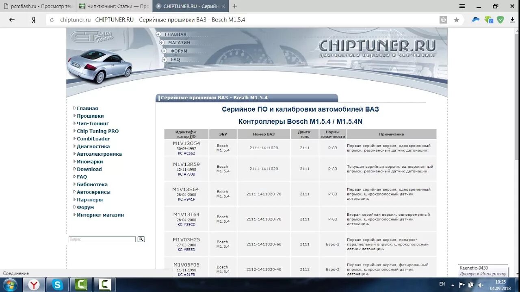Open МАГАЗИН in the header menu
The image size is (520, 292).
click(x=179, y=43)
